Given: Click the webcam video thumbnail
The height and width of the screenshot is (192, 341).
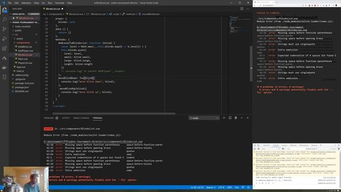Looking at the screenshot, I should click(x=26, y=179).
